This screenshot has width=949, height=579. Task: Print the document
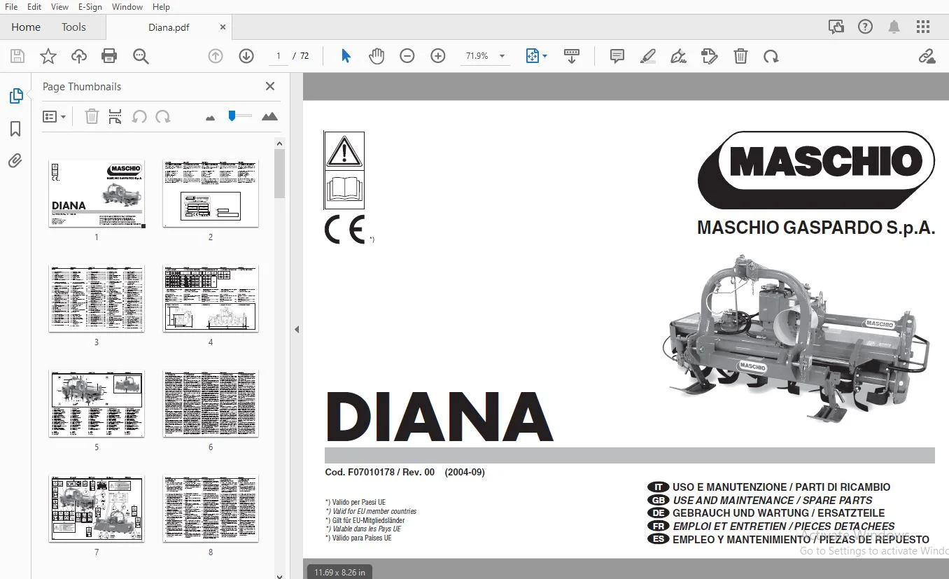[109, 57]
